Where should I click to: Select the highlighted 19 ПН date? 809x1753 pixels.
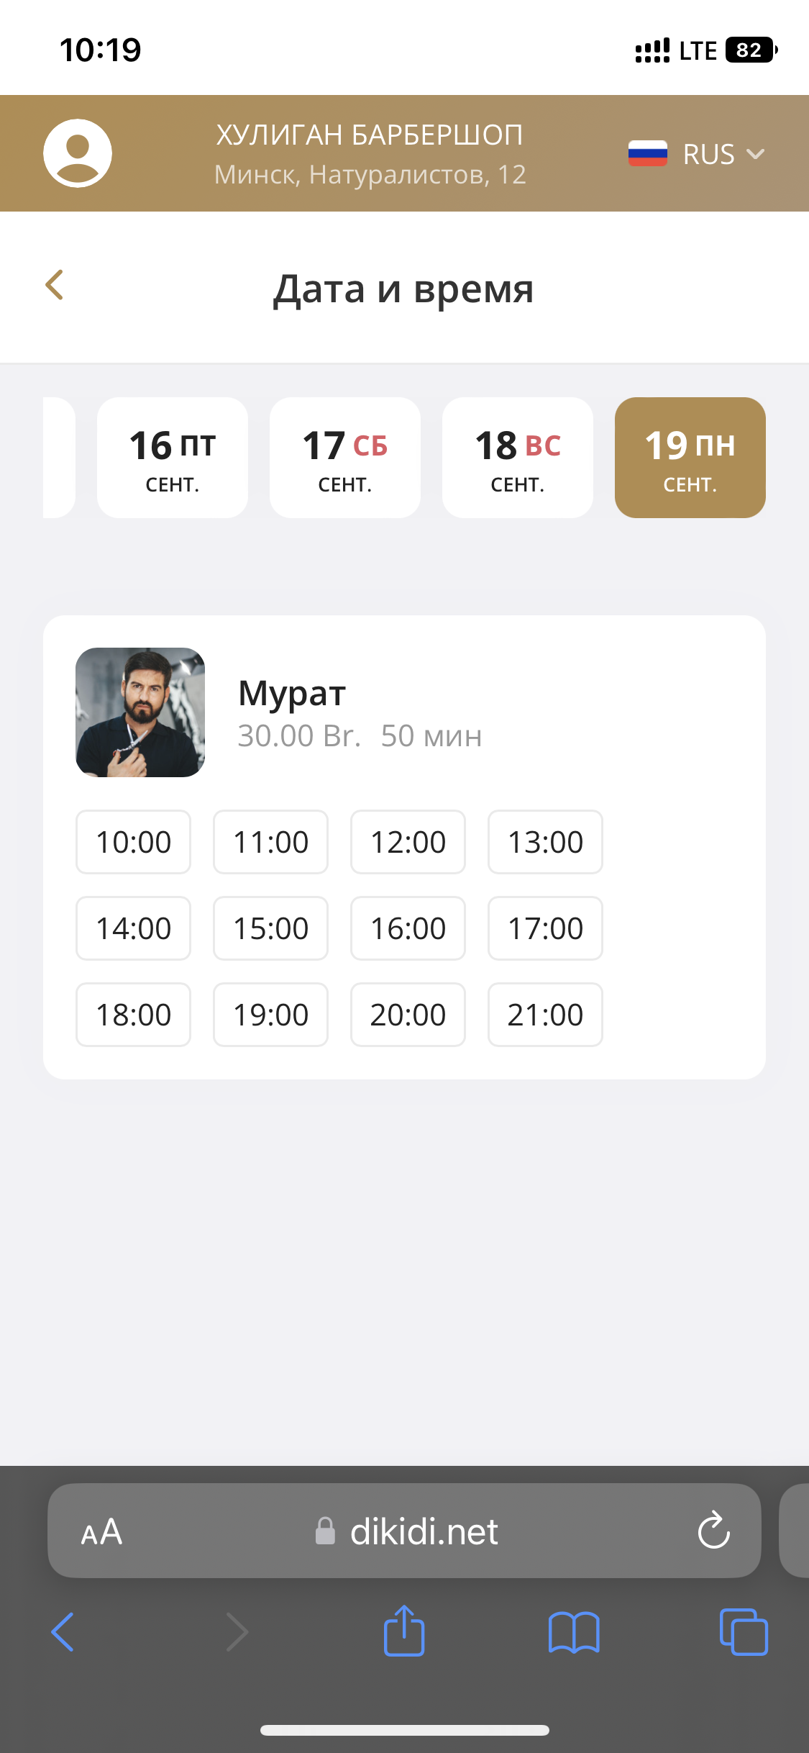point(690,458)
